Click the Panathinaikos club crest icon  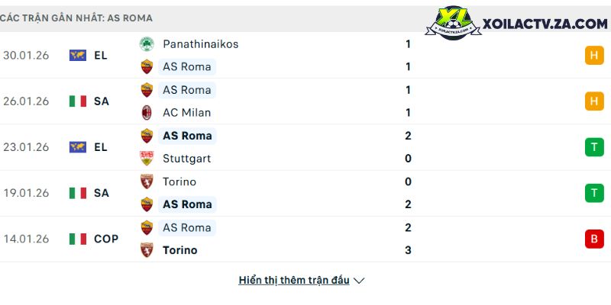pyautogui.click(x=147, y=44)
